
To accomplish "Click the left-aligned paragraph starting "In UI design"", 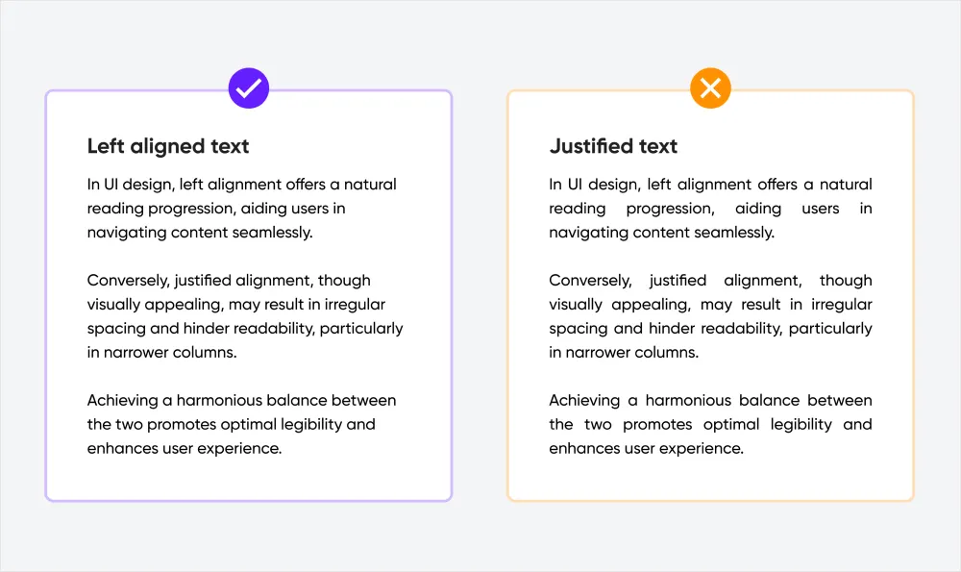I will [x=241, y=209].
